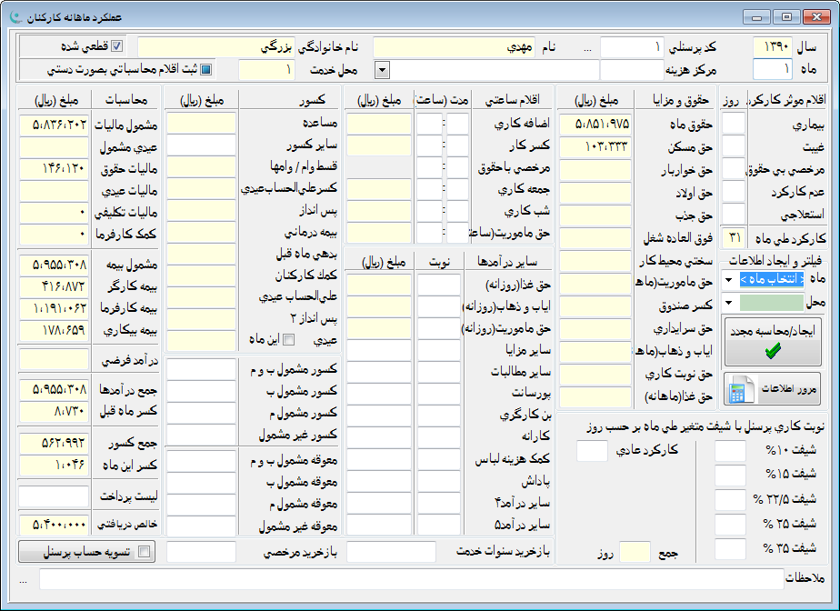
Task: Tick the تسويه حساب پرسنل checkbox
Action: coord(143,551)
